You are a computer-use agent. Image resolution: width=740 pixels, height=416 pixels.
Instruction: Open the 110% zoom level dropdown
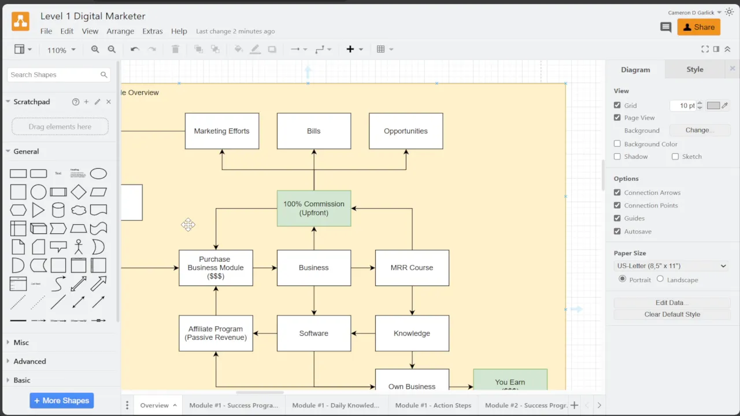click(x=61, y=50)
